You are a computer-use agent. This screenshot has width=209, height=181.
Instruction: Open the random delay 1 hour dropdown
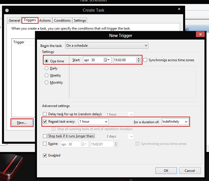click(120, 114)
